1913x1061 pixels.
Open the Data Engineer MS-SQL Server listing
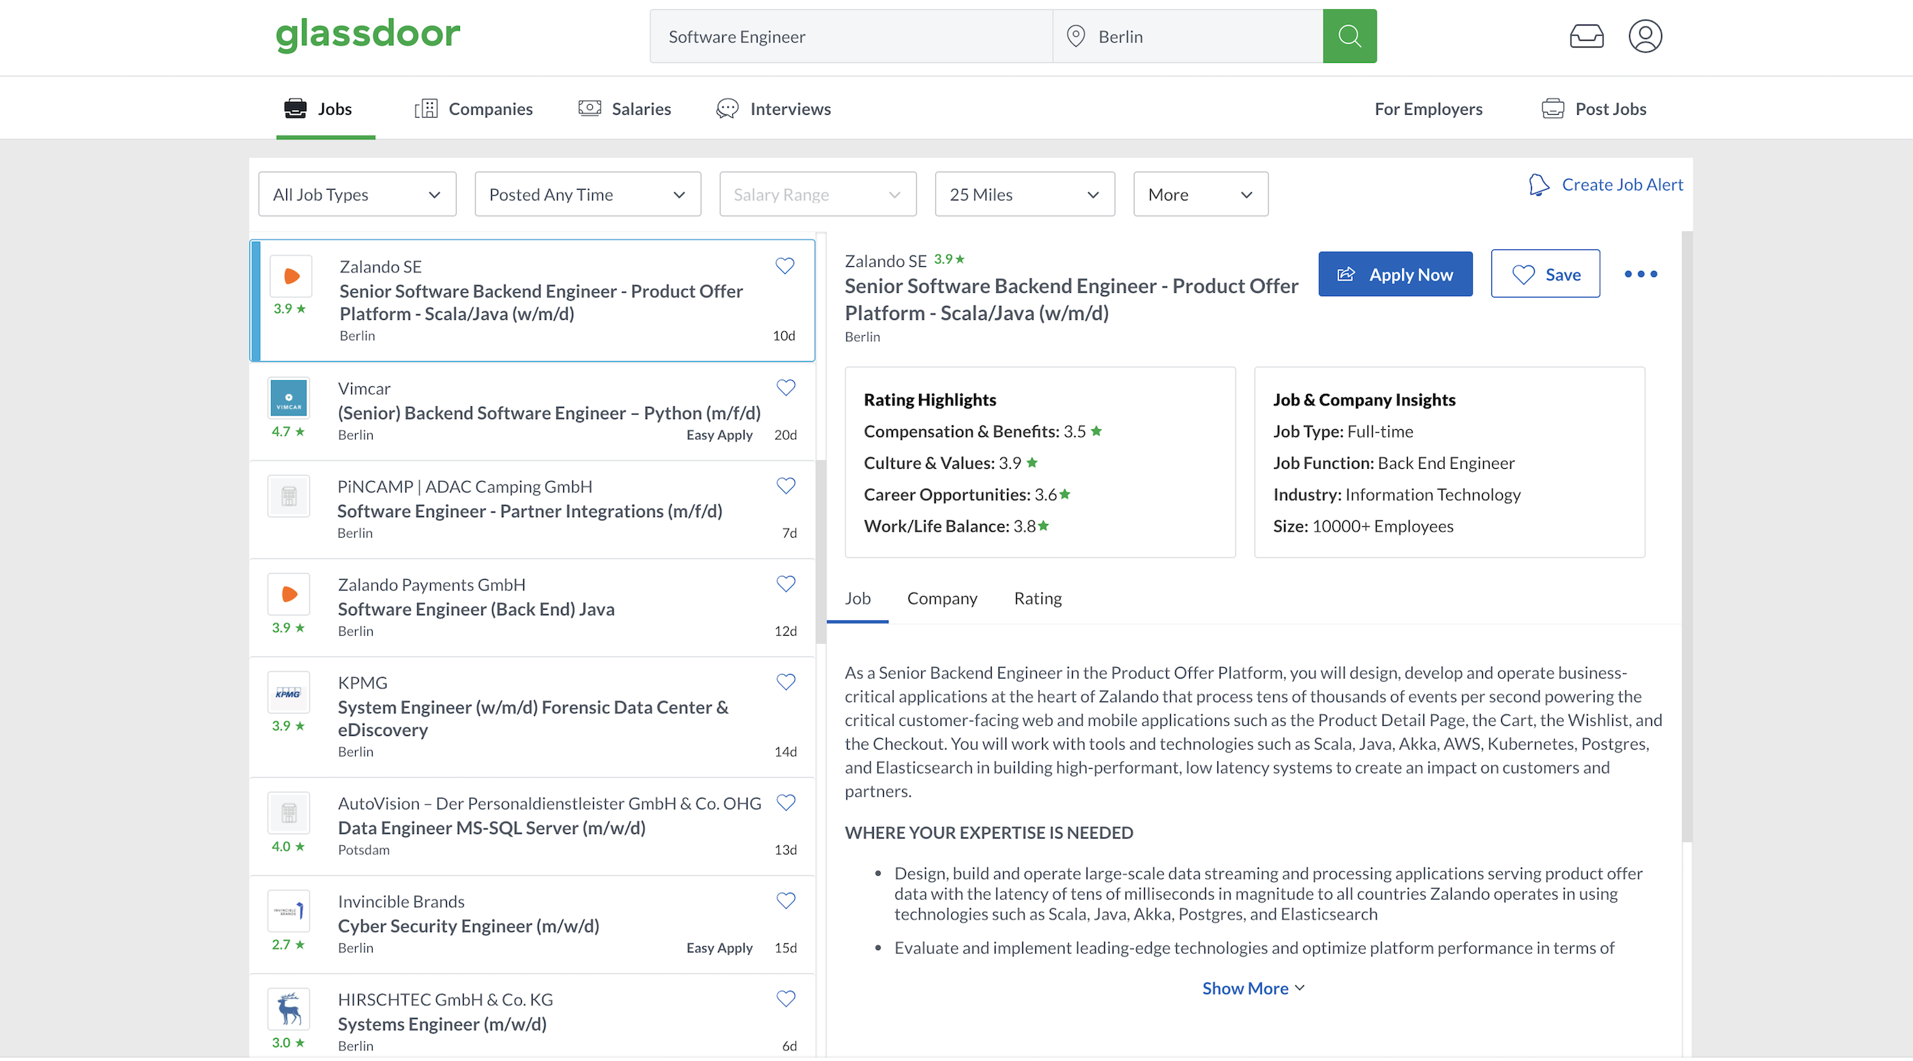pos(533,826)
